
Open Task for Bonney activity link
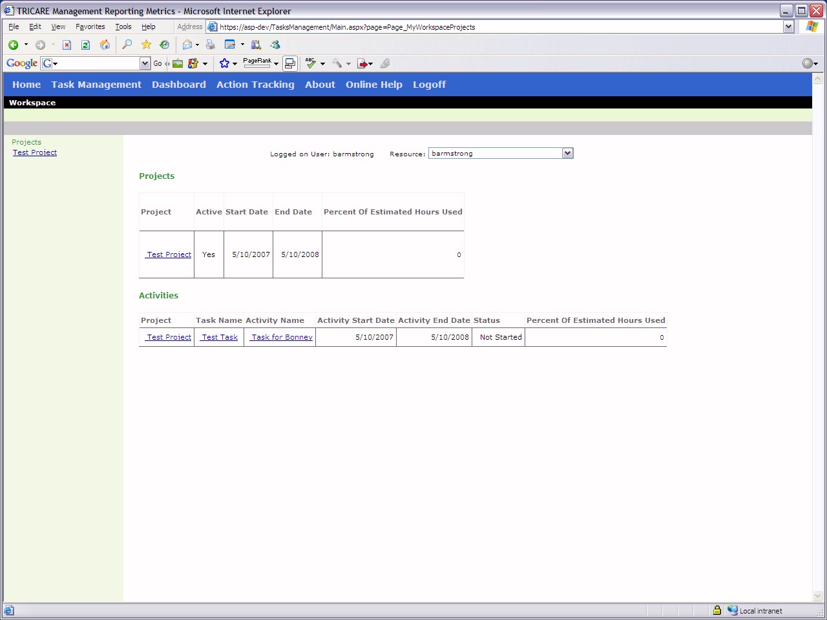pyautogui.click(x=282, y=337)
